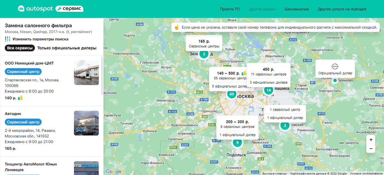
Task: Go to Шиномонтаж section
Action: point(297,9)
